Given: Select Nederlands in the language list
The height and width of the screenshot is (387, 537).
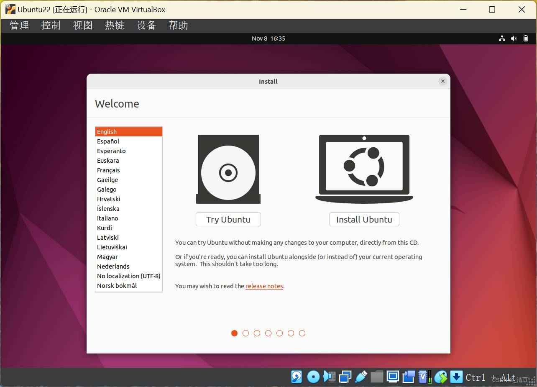Looking at the screenshot, I should (x=129, y=267).
